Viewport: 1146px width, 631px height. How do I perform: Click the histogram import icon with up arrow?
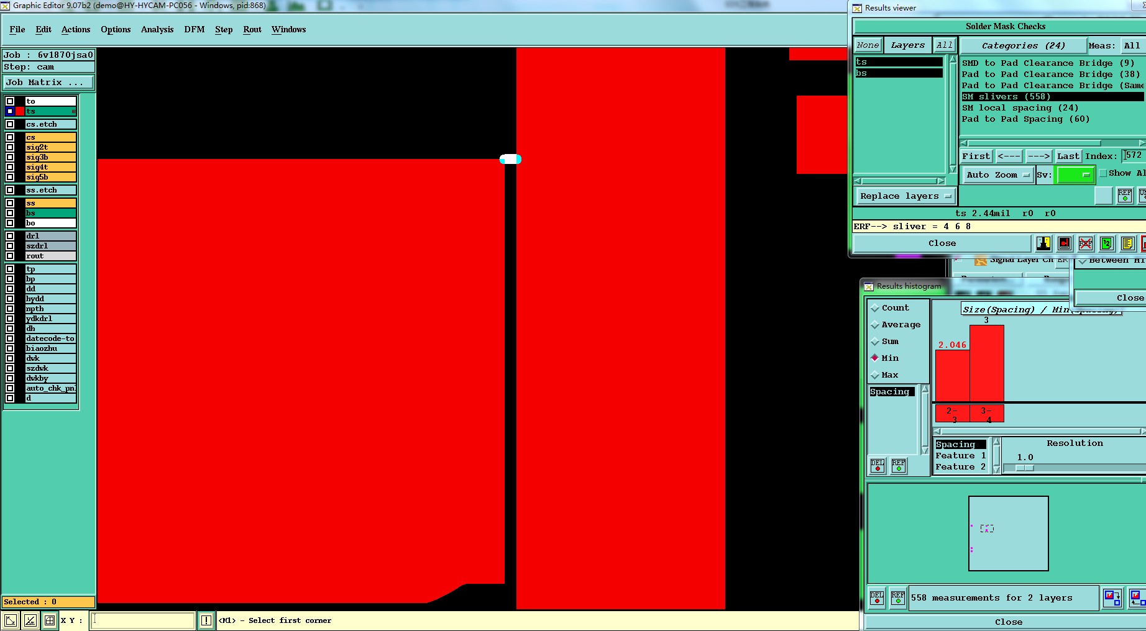pos(1137,597)
